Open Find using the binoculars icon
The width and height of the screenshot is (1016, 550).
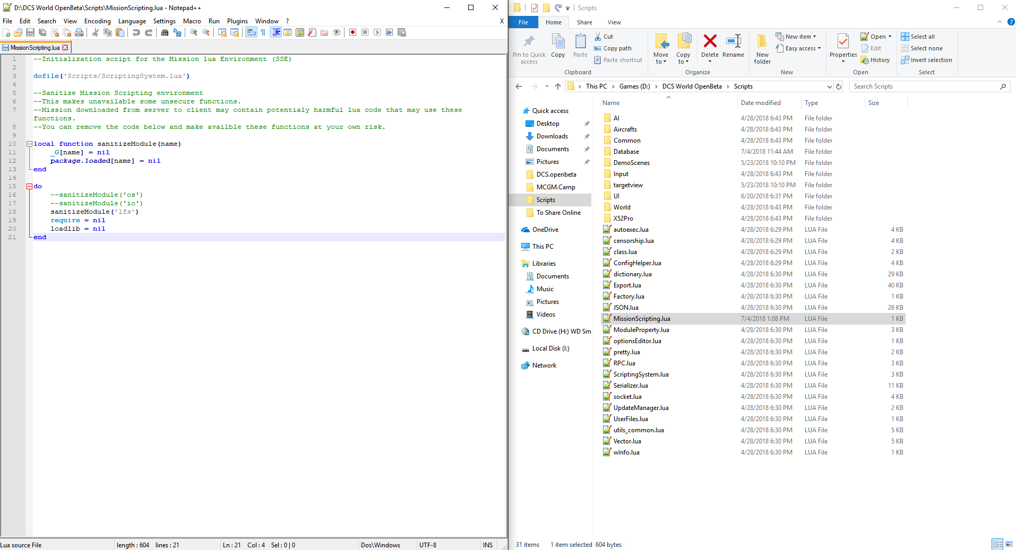pyautogui.click(x=165, y=32)
